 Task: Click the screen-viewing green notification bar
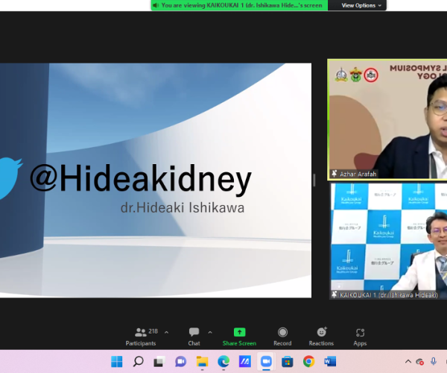[239, 5]
